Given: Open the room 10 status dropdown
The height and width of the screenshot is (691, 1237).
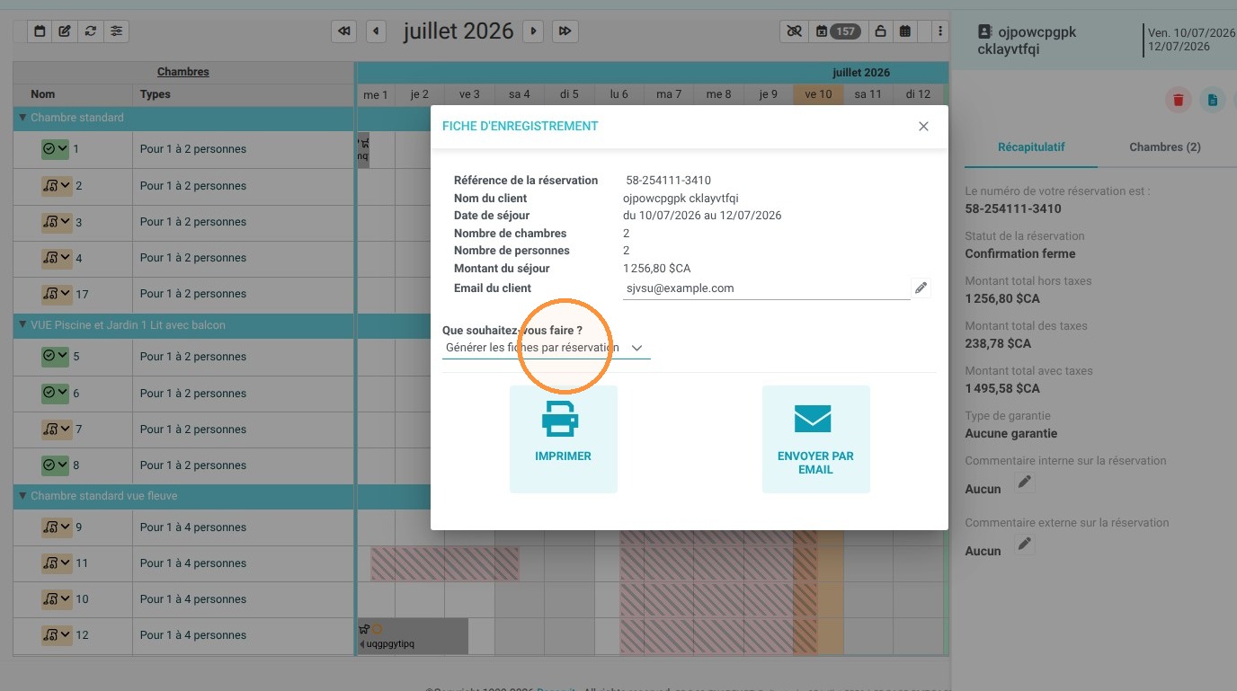Looking at the screenshot, I should coord(56,599).
